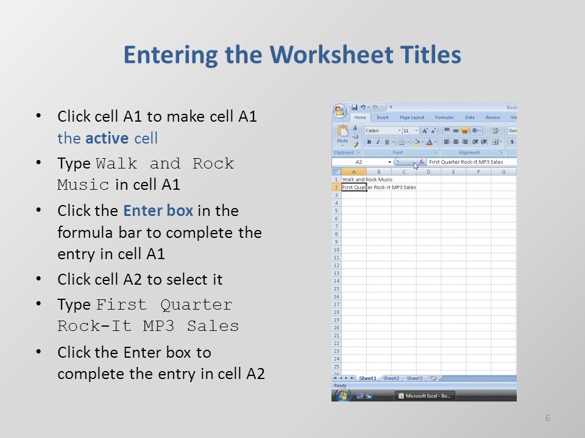Image resolution: width=585 pixels, height=438 pixels.
Task: Expand the Paste options arrow
Action: 342,145
